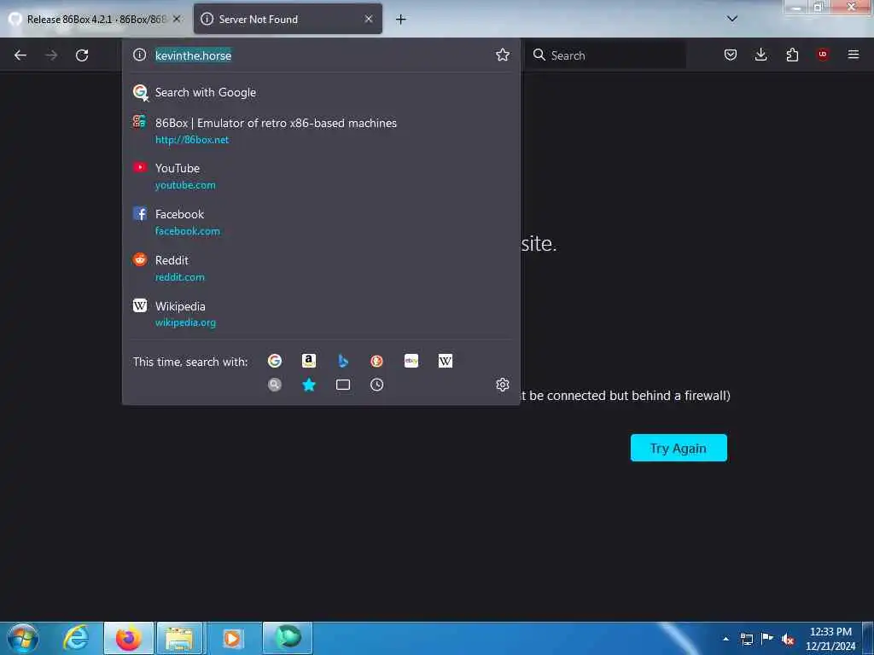Click the muted volume tray icon

tap(788, 639)
